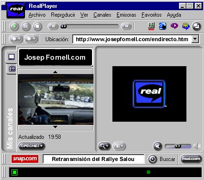The width and height of the screenshot is (204, 180).
Task: Open the zoom magnifier dropdown
Action: [105, 146]
